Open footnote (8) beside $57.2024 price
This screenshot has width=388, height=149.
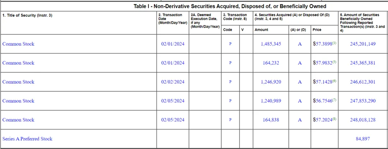(x=334, y=119)
